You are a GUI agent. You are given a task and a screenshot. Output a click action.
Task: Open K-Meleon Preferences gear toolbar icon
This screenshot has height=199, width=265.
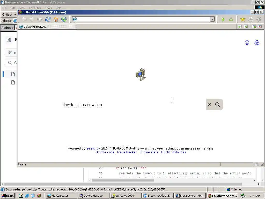[x=259, y=19]
